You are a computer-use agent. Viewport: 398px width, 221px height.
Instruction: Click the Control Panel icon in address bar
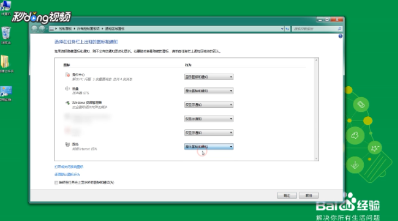tap(52, 29)
